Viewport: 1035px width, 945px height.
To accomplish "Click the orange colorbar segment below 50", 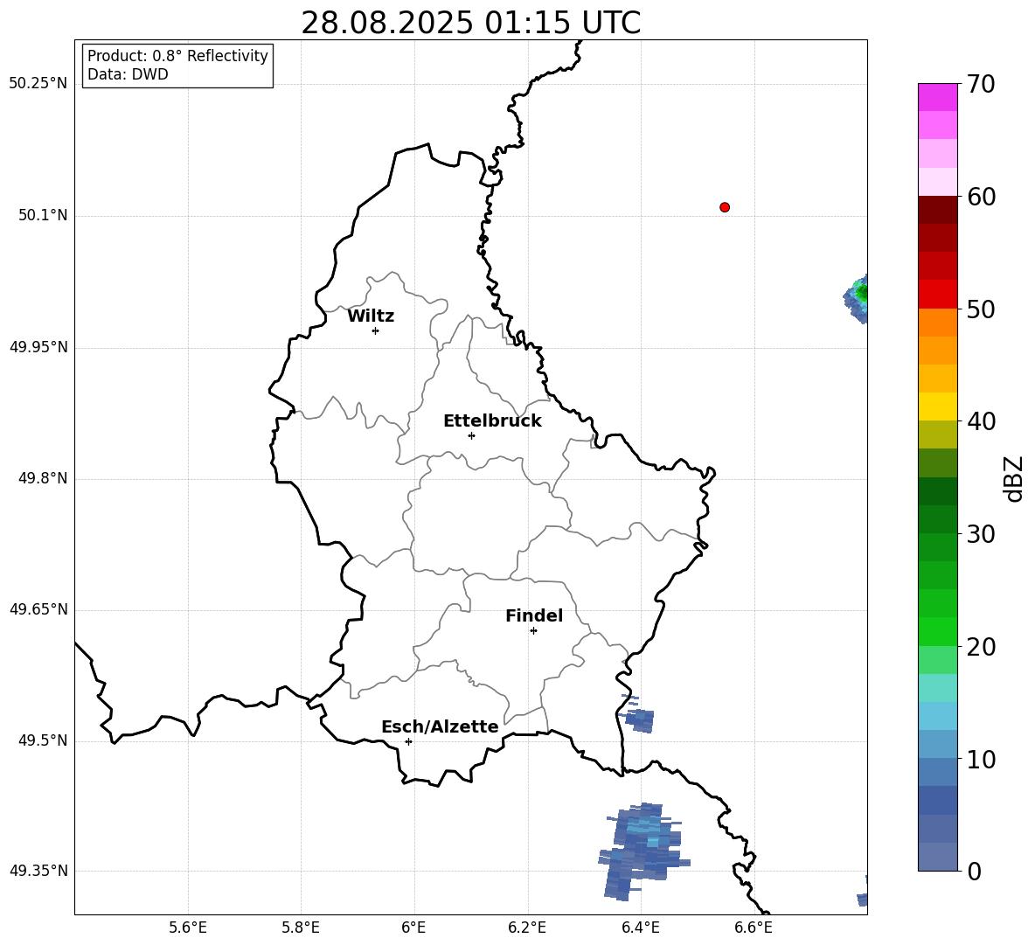I will [x=937, y=322].
